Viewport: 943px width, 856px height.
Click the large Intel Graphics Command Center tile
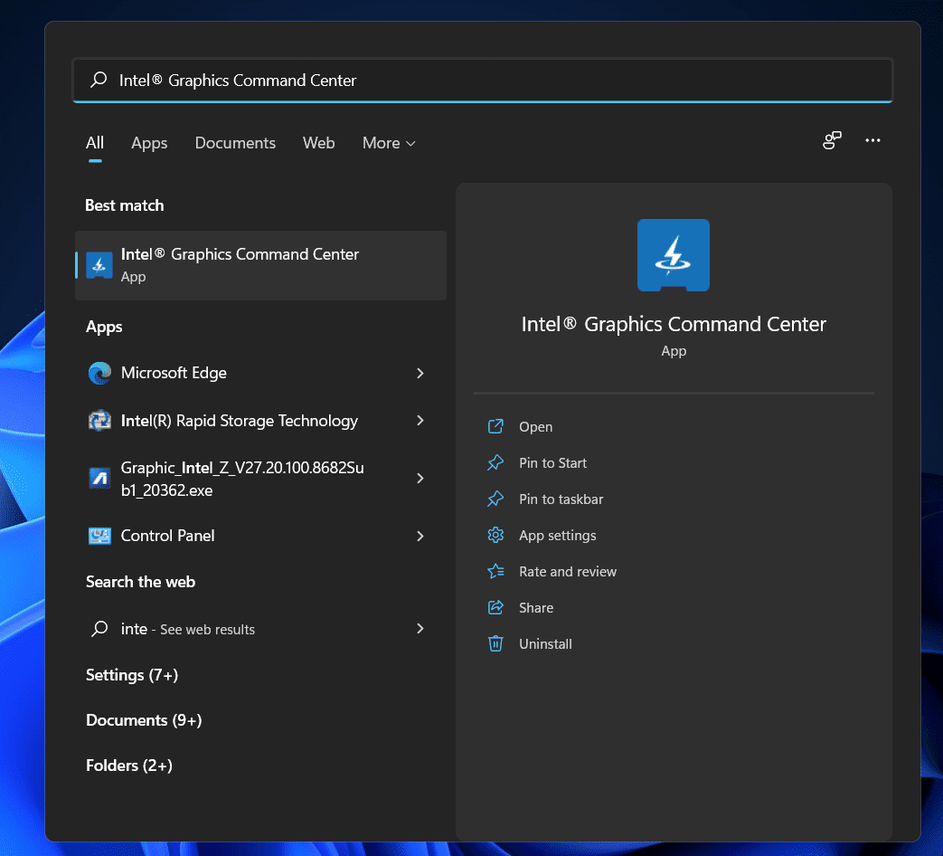pos(673,255)
